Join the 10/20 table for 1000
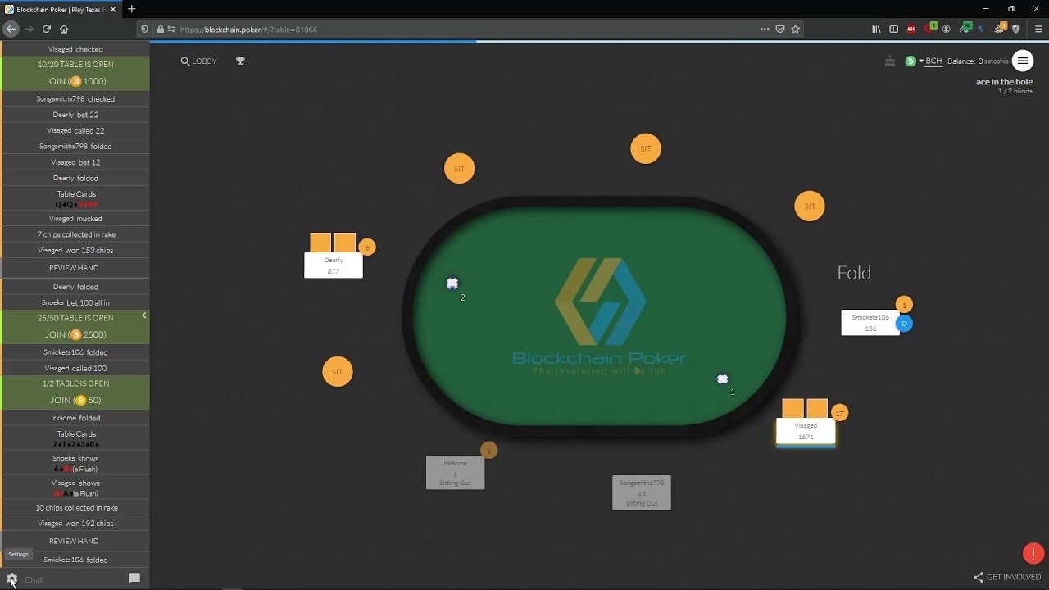The width and height of the screenshot is (1049, 590). tap(75, 81)
